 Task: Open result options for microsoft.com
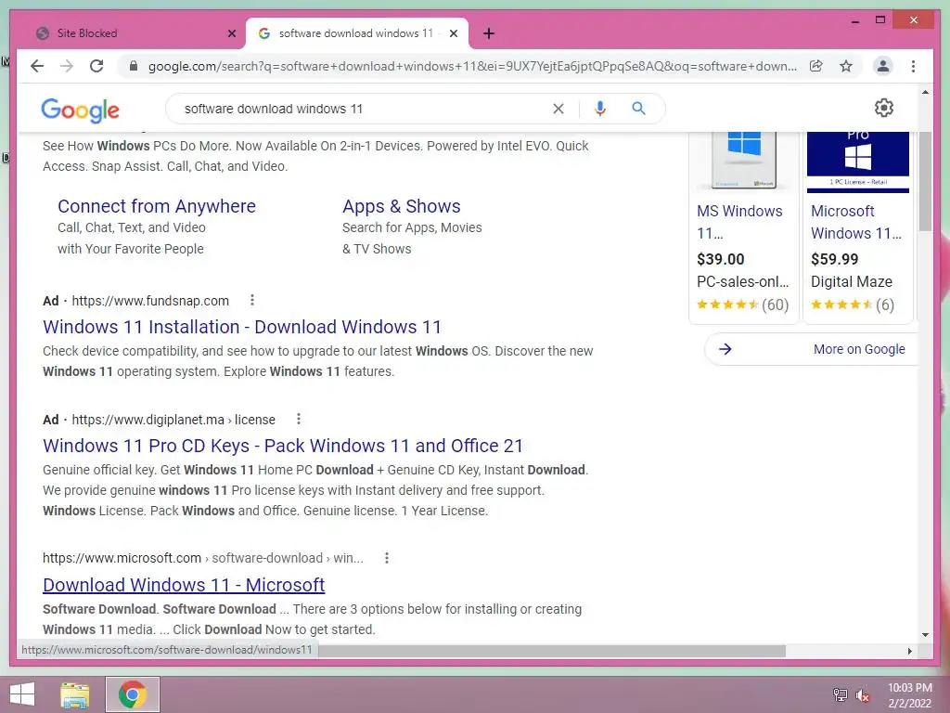click(x=387, y=558)
